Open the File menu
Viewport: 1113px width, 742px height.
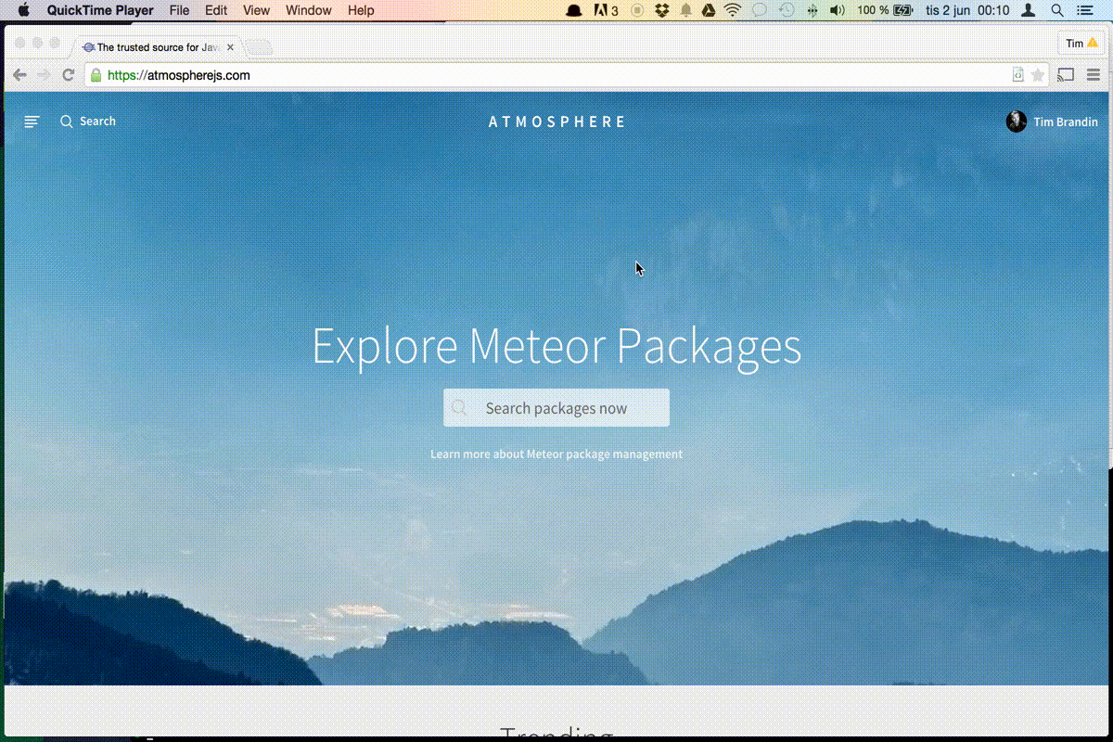click(x=179, y=10)
